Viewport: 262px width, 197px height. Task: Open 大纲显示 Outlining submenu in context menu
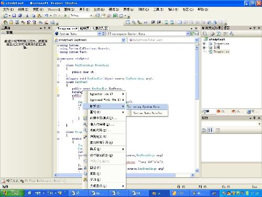104,186
